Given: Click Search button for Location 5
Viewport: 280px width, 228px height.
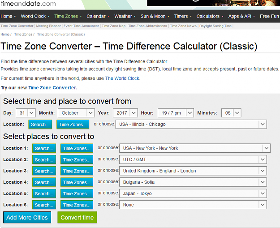Looking at the screenshot, I should tap(44, 194).
